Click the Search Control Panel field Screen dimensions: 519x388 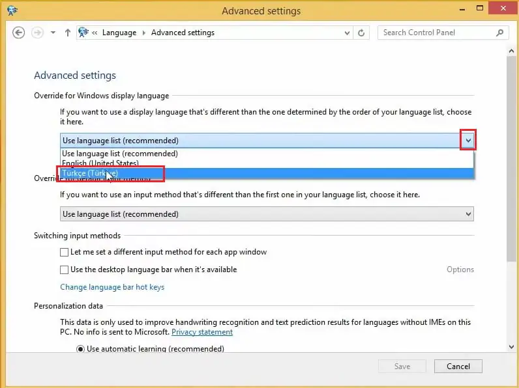click(x=443, y=33)
